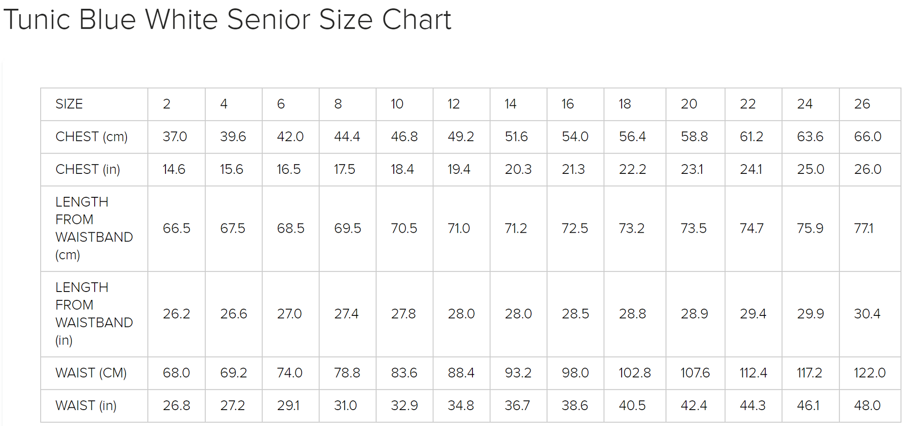The height and width of the screenshot is (426, 906).
Task: Select the SIZE header cell
Action: pos(69,104)
